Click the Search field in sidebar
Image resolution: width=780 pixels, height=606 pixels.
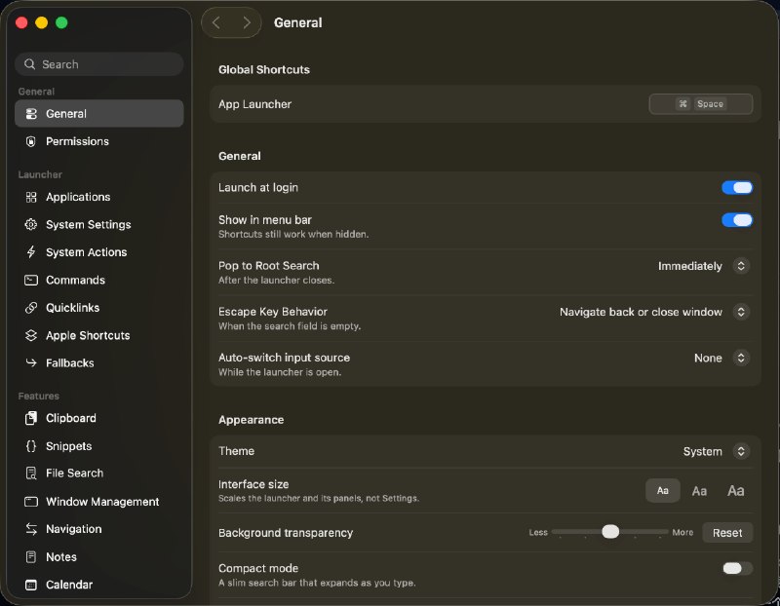(99, 64)
